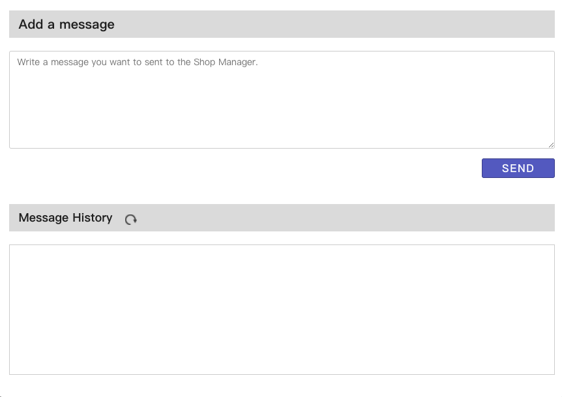Refresh the Message History list
The height and width of the screenshot is (397, 562).
(x=131, y=220)
